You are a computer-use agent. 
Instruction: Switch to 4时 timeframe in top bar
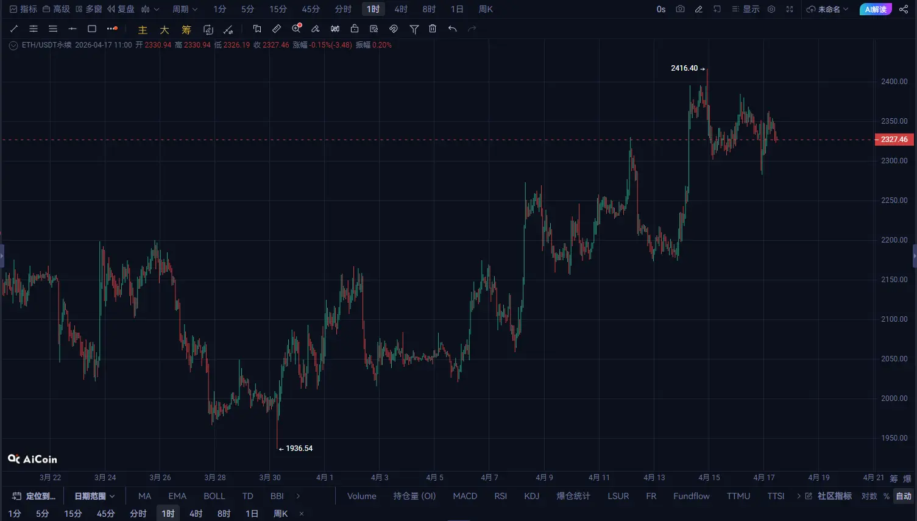[401, 9]
